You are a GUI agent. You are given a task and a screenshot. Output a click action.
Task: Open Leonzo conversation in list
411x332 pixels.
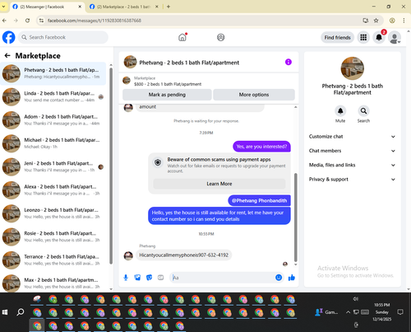coord(53,213)
